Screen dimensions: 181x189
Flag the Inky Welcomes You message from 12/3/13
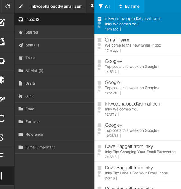[99, 112]
